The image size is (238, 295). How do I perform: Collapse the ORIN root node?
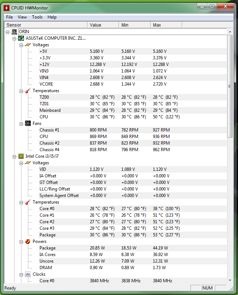(7, 32)
